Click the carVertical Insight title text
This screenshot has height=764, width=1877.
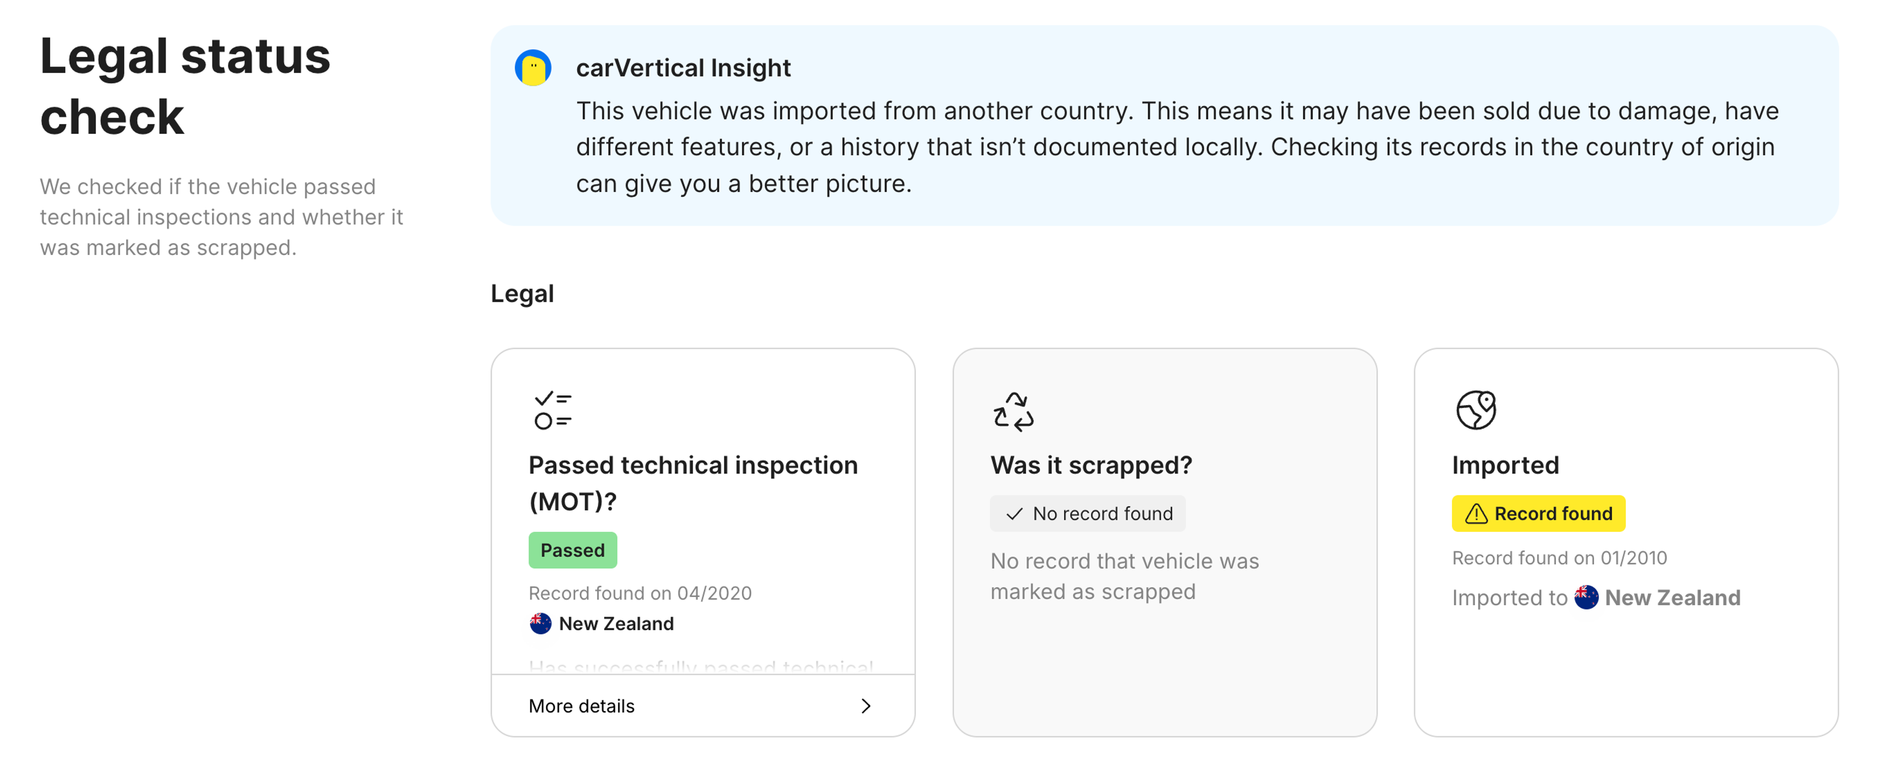click(683, 68)
